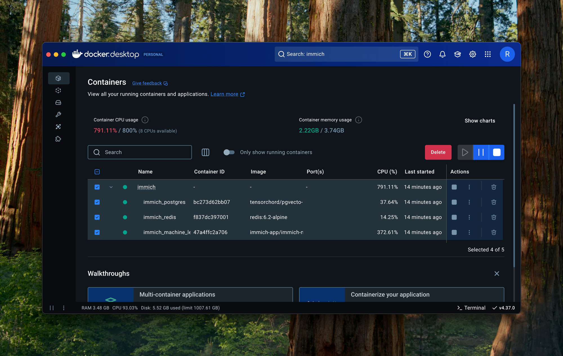Open the Give feedback link
The image size is (563, 356).
(150, 83)
